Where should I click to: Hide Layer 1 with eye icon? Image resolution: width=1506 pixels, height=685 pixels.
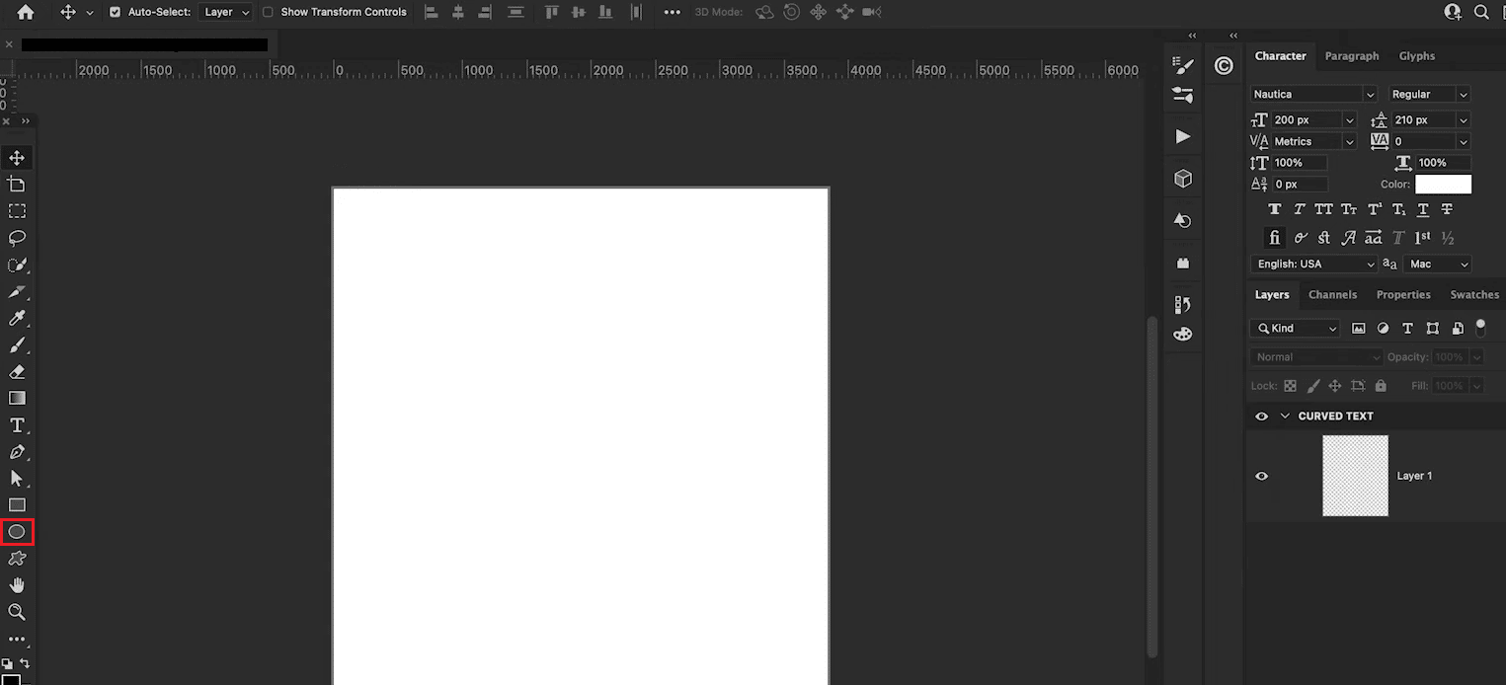point(1261,476)
